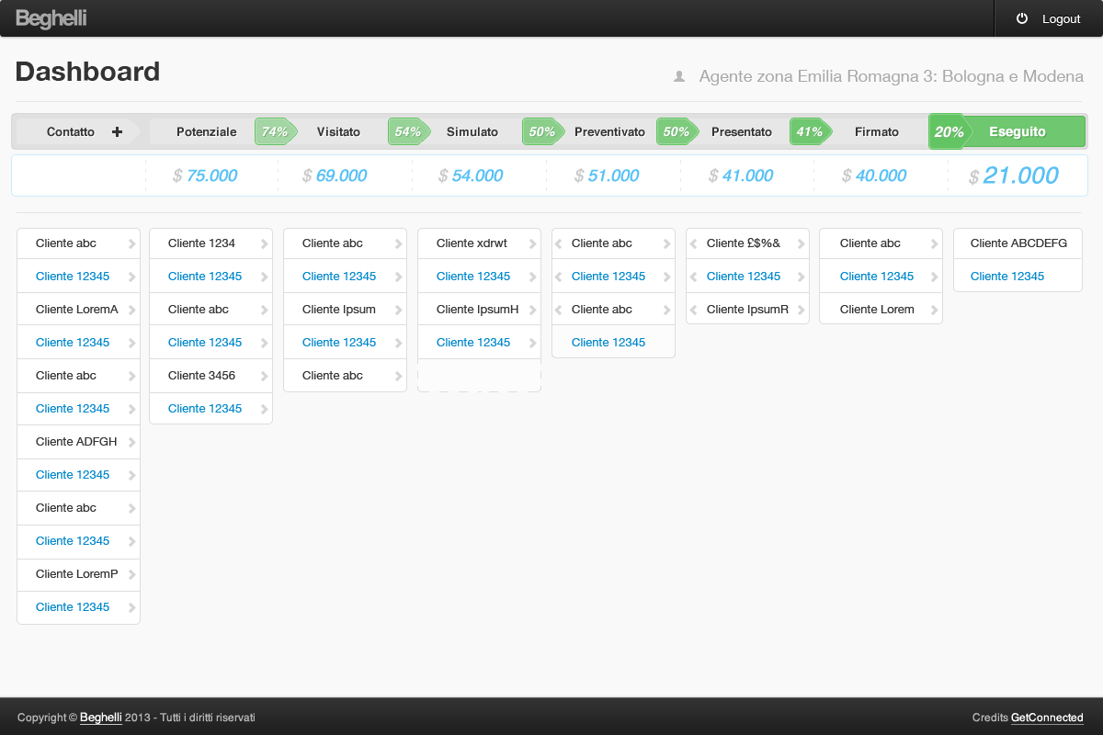
Task: Select the Eseguito pipeline stage
Action: 1017,131
